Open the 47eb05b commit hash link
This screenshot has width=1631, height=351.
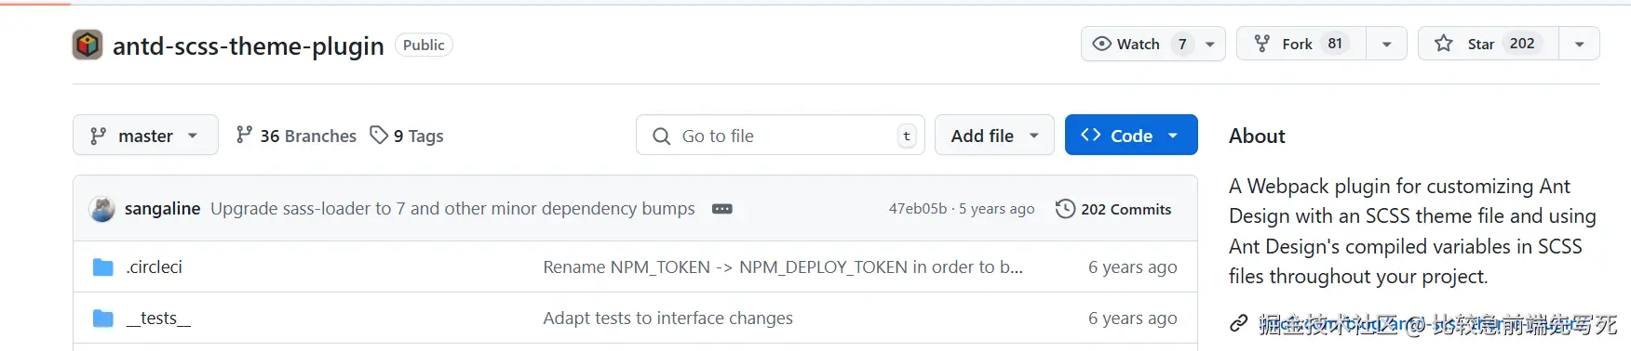917,209
